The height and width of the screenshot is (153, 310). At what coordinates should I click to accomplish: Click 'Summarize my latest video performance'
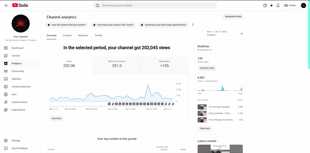[x=163, y=25]
